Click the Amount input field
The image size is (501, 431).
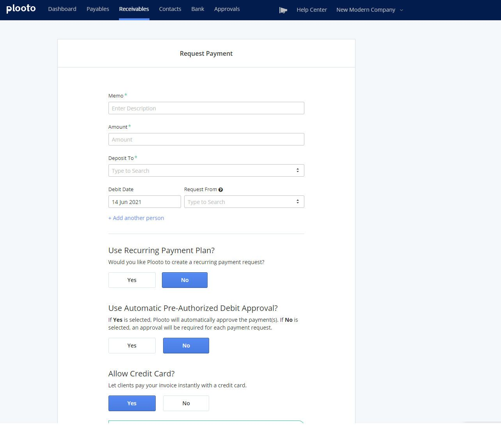point(206,139)
